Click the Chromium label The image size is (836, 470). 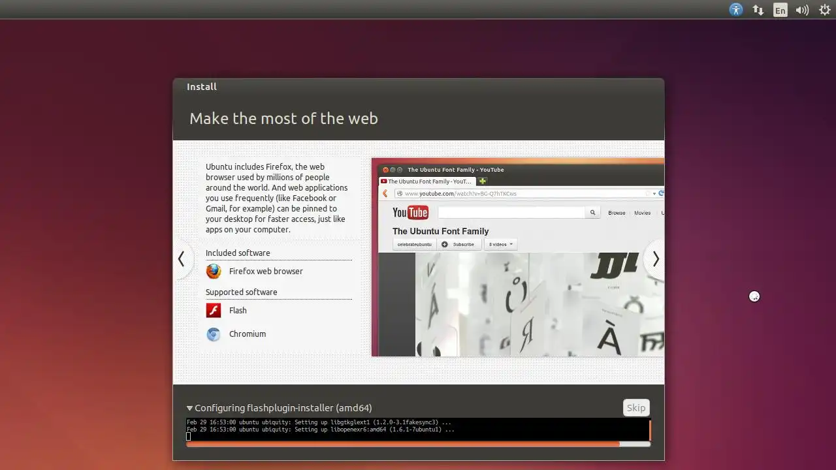click(248, 334)
